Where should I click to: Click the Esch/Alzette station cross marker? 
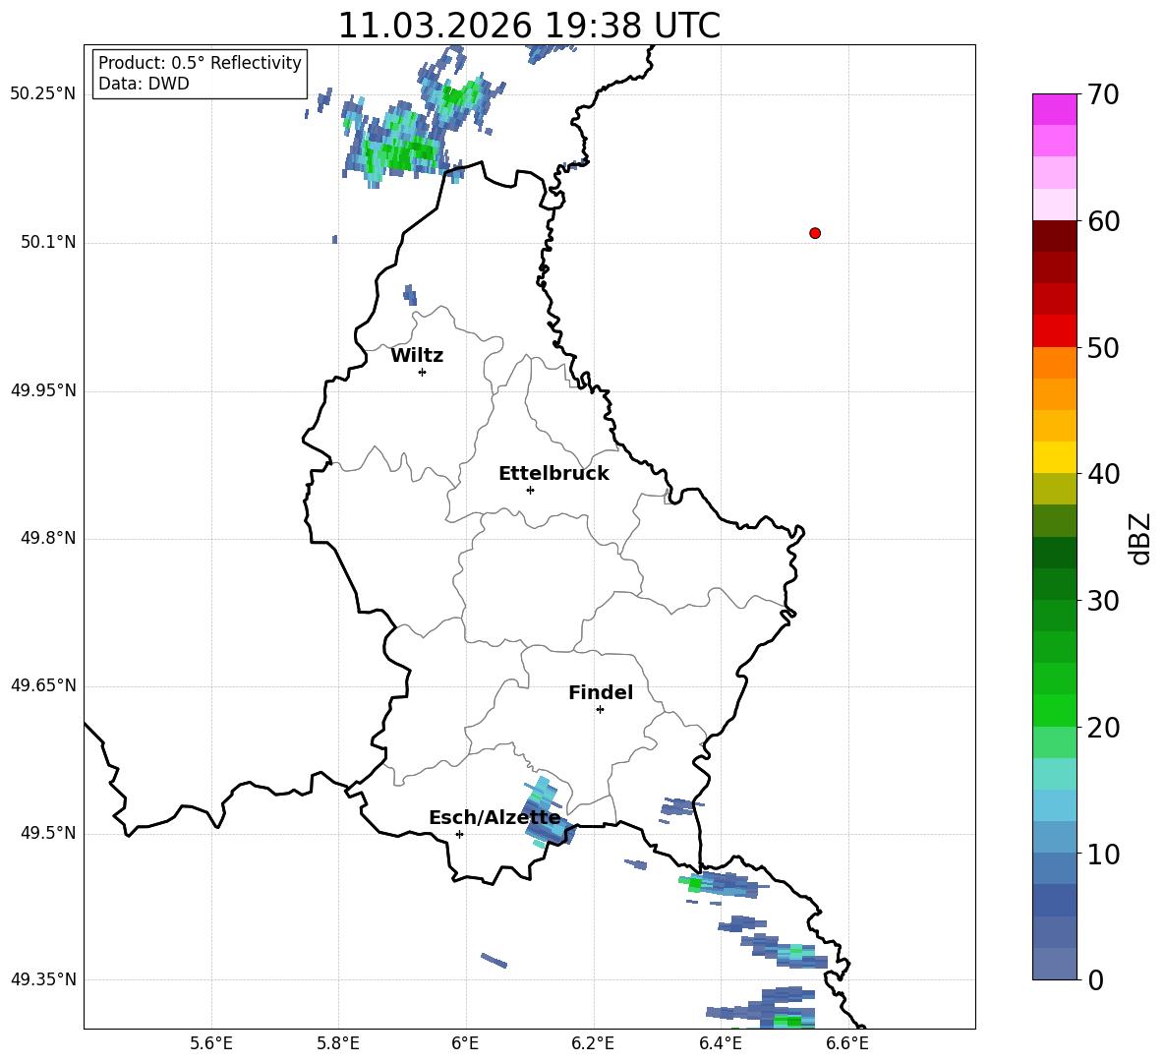tap(459, 834)
